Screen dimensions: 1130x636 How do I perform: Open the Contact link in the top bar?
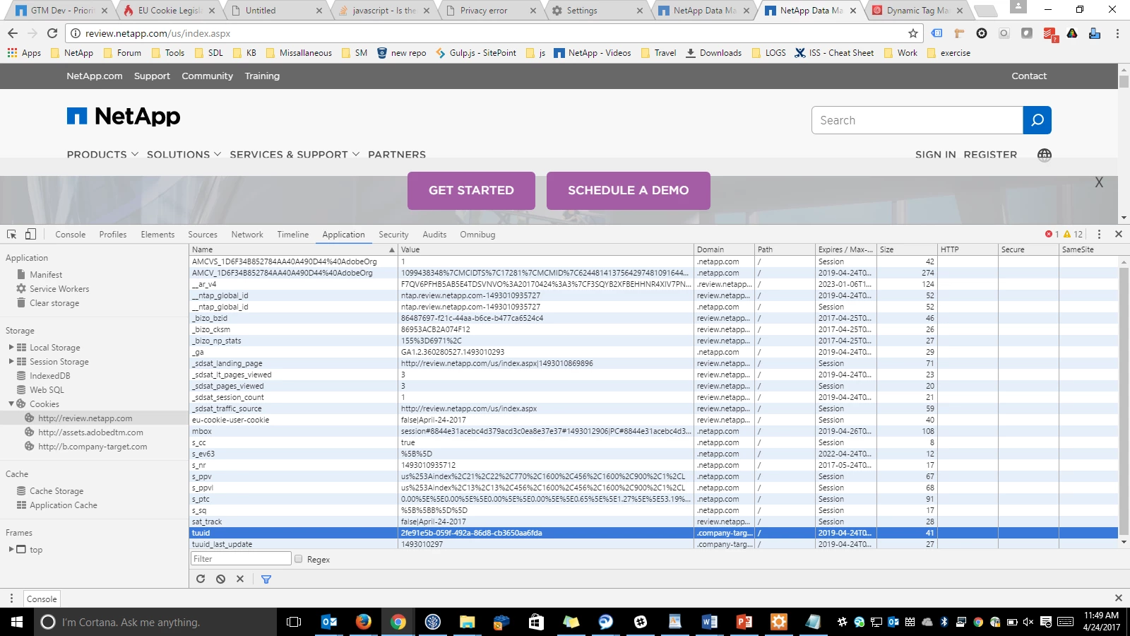pyautogui.click(x=1029, y=76)
